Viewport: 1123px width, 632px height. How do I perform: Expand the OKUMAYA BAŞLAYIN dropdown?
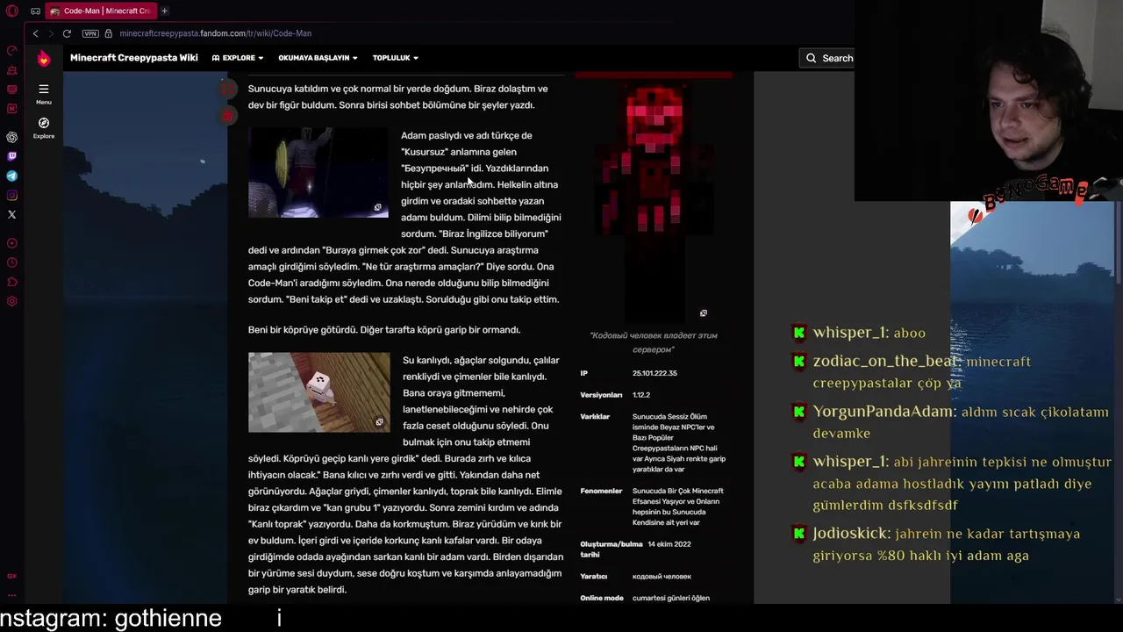click(318, 58)
